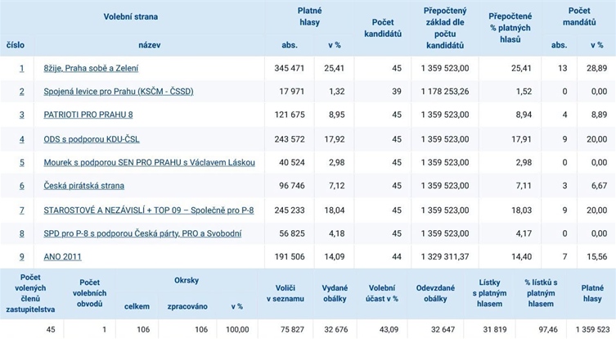Image resolution: width=616 pixels, height=339 pixels.
Task: Click party number 3 link
Action: coord(21,115)
